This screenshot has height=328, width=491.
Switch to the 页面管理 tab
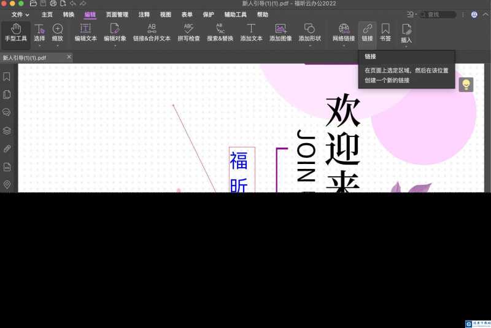click(x=117, y=14)
